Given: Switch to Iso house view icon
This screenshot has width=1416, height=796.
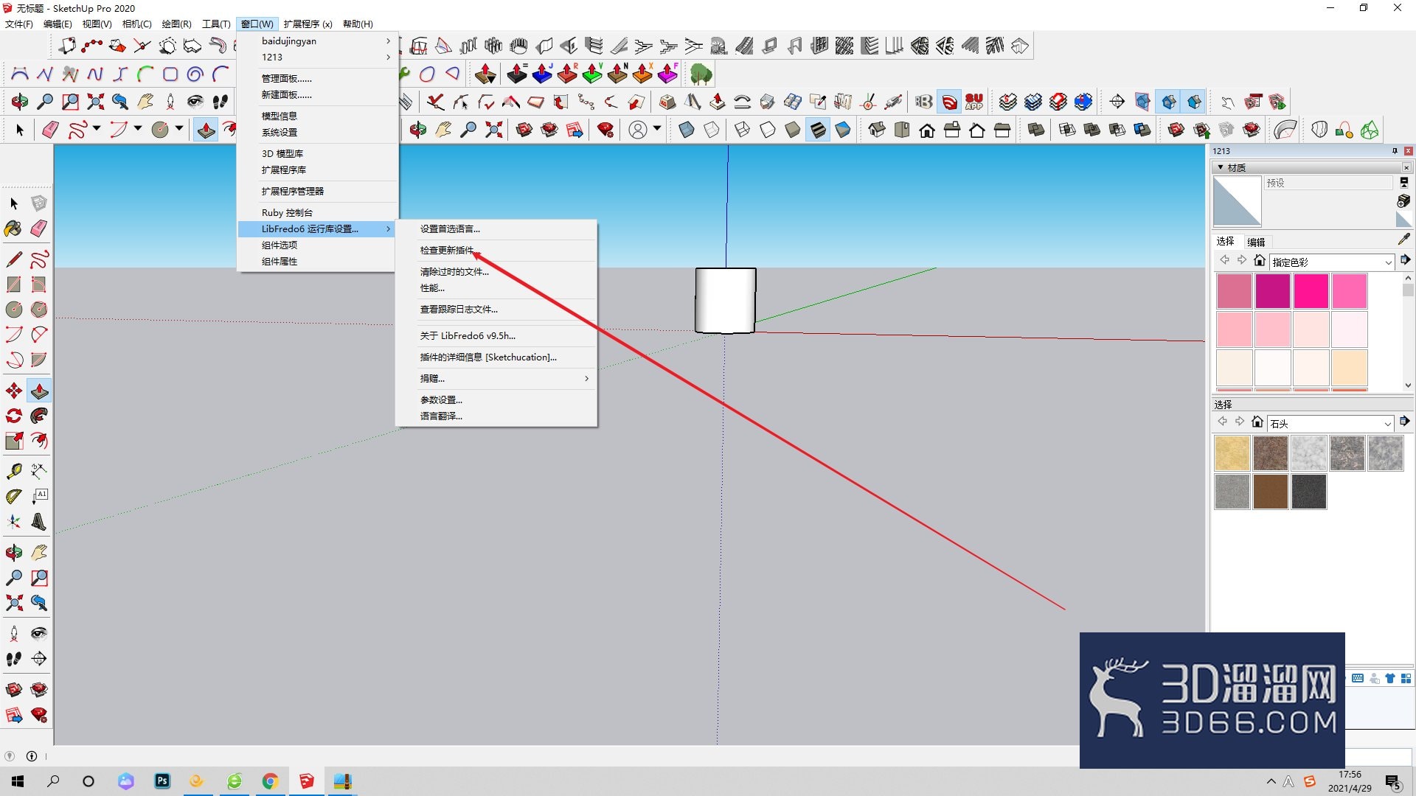Looking at the screenshot, I should (x=876, y=130).
